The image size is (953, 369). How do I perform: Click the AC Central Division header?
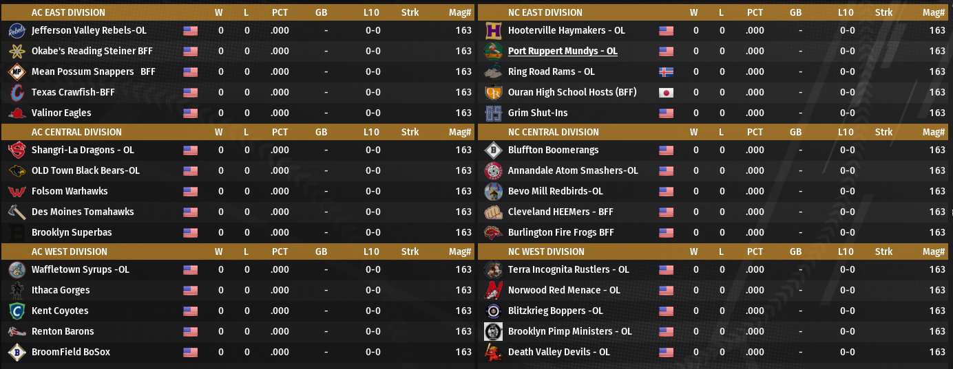click(76, 133)
